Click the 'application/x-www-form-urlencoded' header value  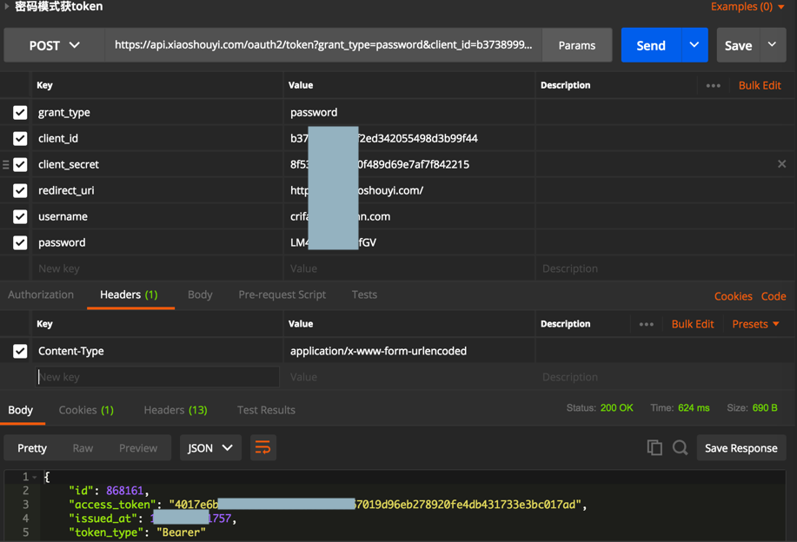378,351
